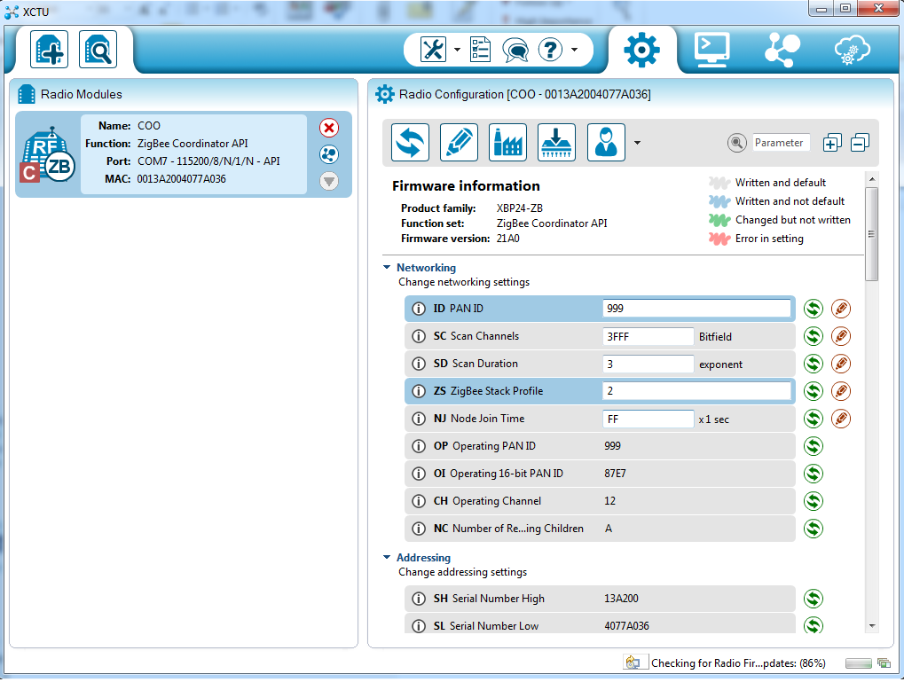Viewport: 904px width, 682px height.
Task: Click Write radio settings pencil icon
Action: point(459,142)
